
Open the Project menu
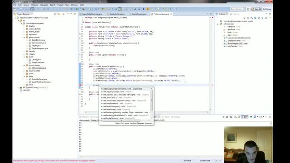pyautogui.click(x=60, y=5)
